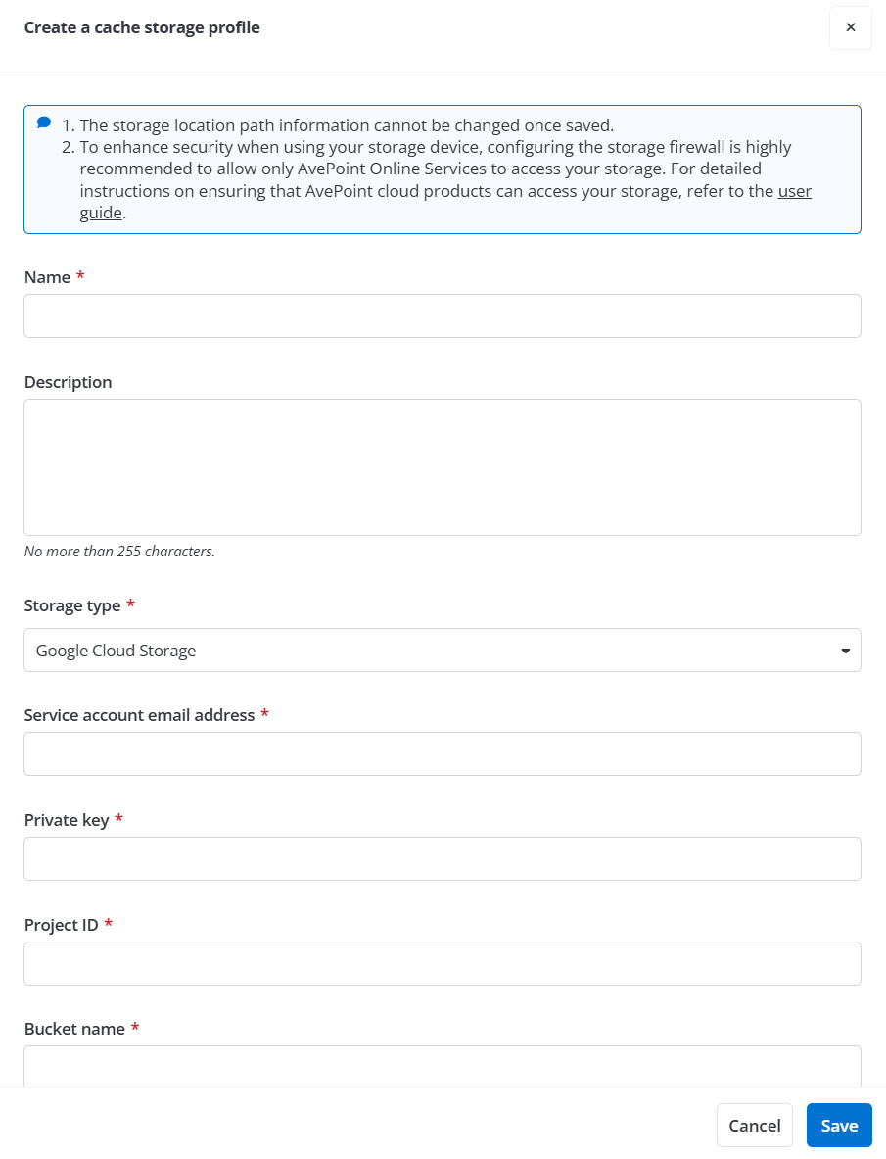Screen dimensions: 886x1159
Task: Click the required asterisk next to Project ID
Action: tap(108, 923)
